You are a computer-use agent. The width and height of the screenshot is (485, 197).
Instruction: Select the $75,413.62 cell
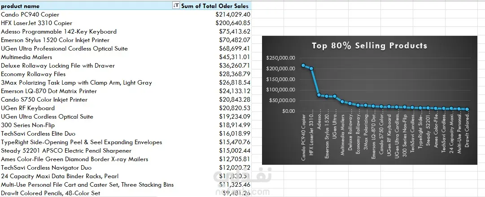[235, 31]
